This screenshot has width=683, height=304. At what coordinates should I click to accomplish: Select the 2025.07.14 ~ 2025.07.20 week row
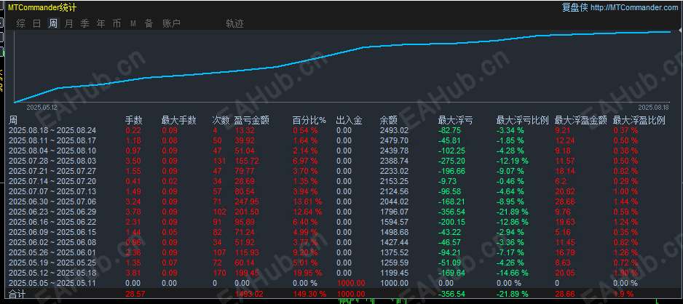(344, 181)
